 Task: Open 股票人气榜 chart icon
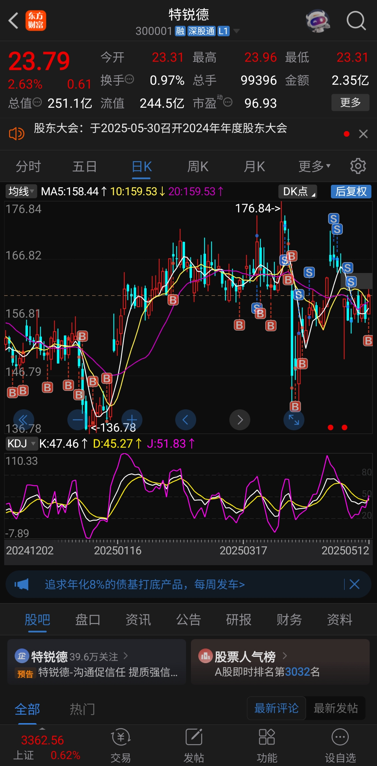coord(205,656)
